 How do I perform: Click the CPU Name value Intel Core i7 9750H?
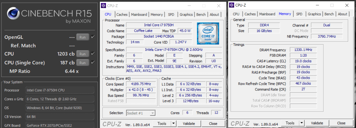coord(159,25)
